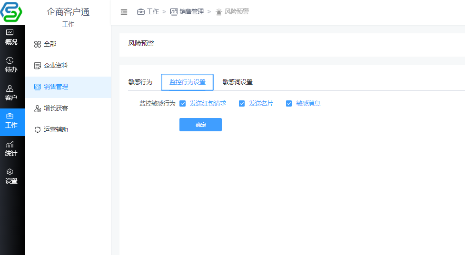Screen dimensions: 465x255
Task: Click the 运营辅助 cycle icon
Action: [x=38, y=130]
